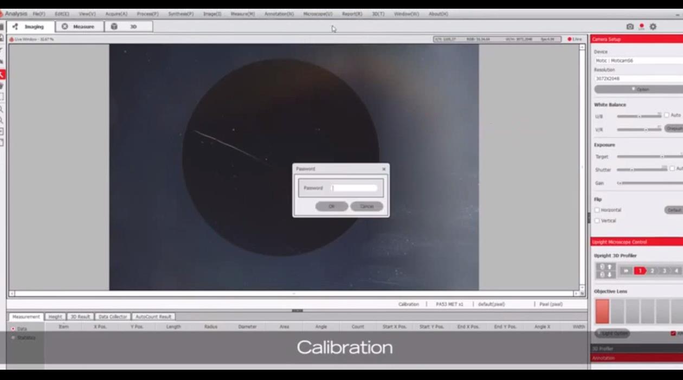Open the File menu
The width and height of the screenshot is (683, 380).
click(x=39, y=14)
